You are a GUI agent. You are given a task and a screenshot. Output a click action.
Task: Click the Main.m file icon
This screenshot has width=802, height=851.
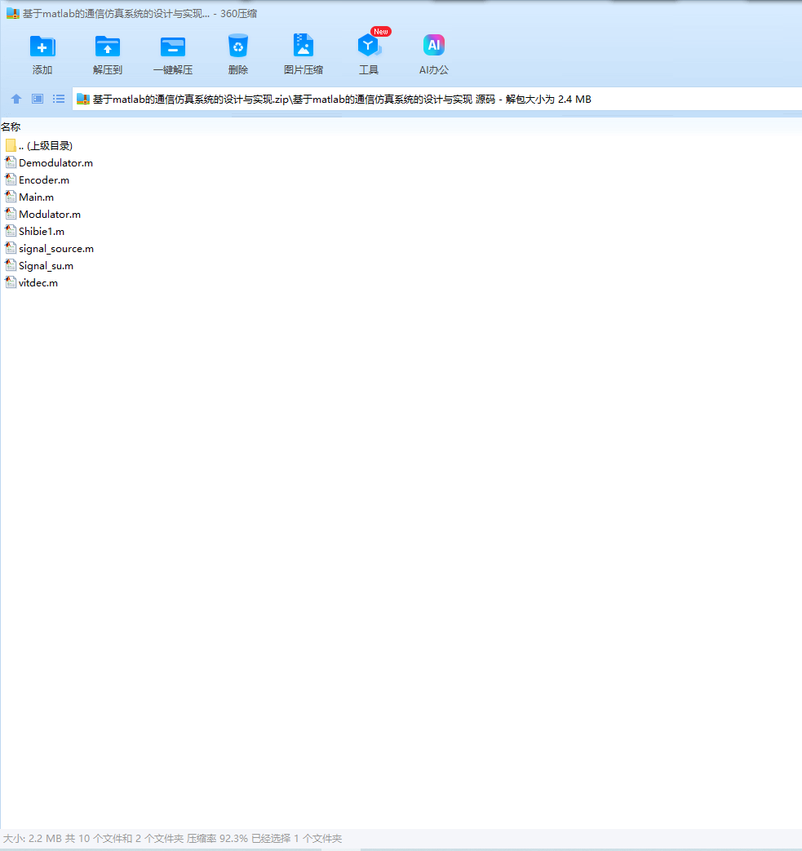[11, 197]
